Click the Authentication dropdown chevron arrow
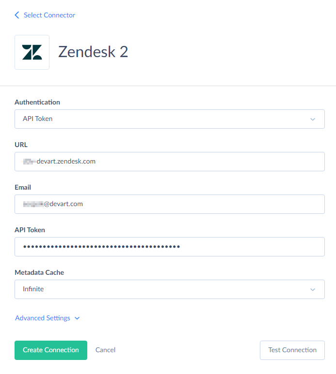The height and width of the screenshot is (374, 336). (x=313, y=119)
